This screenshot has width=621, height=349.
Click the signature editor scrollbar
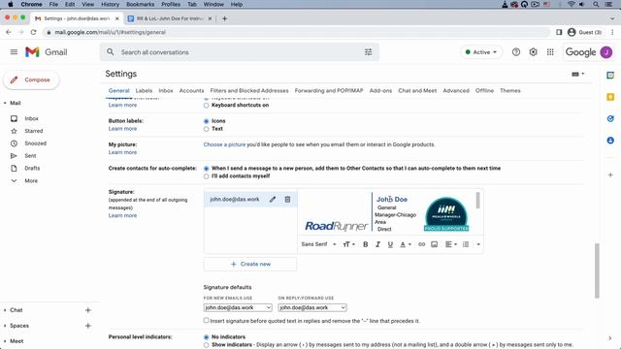478,201
